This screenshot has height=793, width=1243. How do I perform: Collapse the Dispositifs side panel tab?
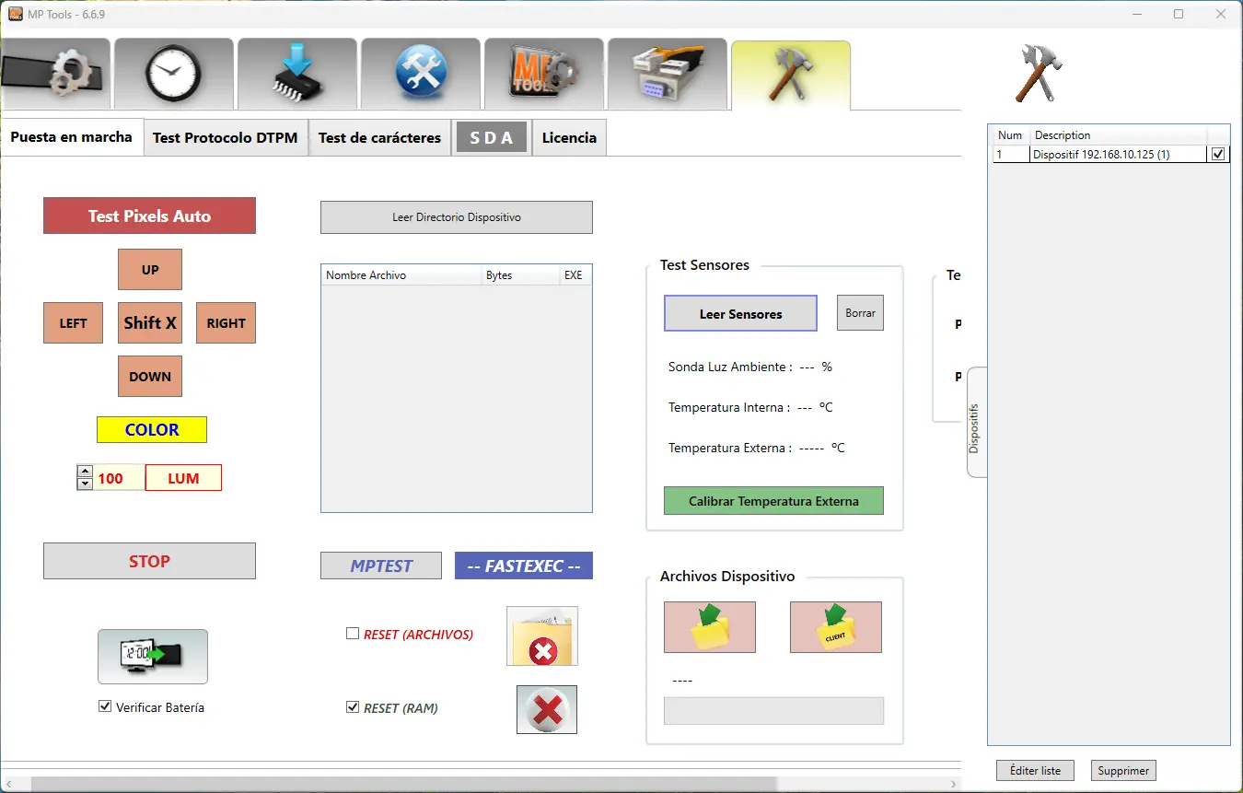click(976, 424)
